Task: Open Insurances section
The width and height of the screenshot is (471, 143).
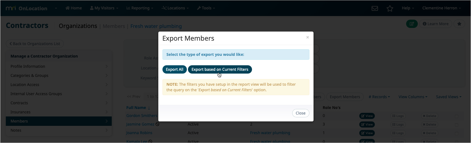Action: pyautogui.click(x=59, y=112)
